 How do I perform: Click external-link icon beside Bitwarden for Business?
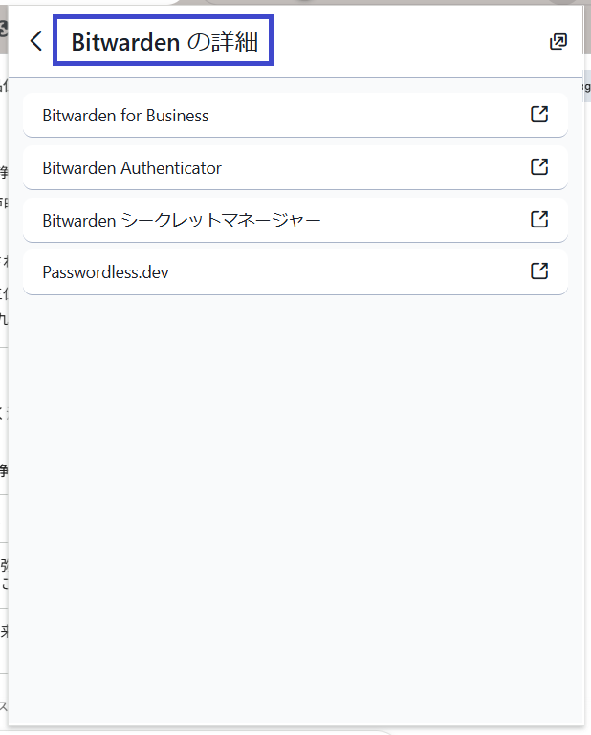539,115
